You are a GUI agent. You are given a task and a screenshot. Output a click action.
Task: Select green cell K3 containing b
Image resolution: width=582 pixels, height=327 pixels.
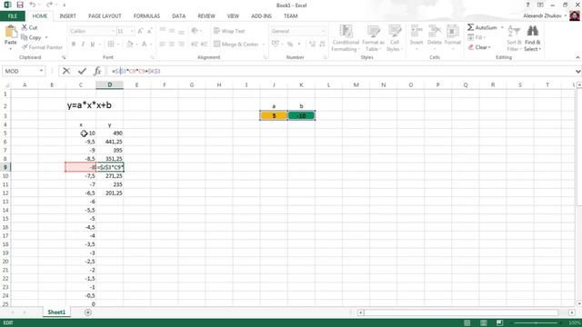[301, 115]
